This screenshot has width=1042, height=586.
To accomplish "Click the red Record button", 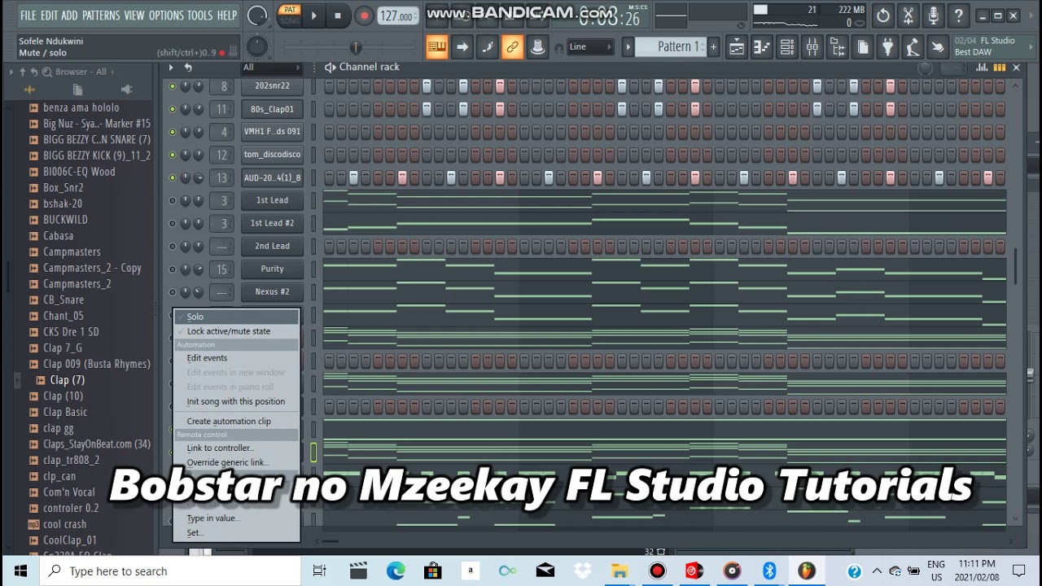I will (364, 15).
